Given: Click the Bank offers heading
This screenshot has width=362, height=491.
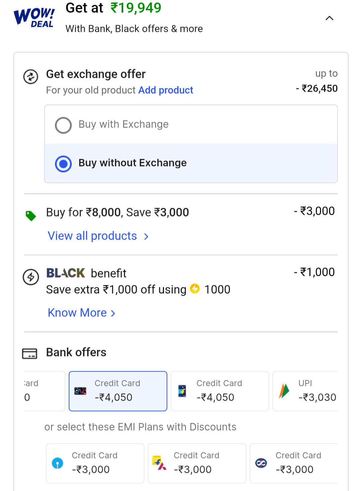Looking at the screenshot, I should point(76,352).
